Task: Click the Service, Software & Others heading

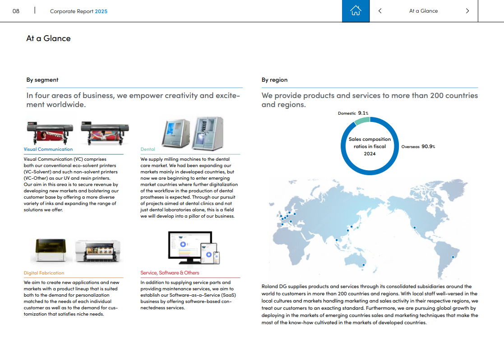Action: (x=170, y=273)
